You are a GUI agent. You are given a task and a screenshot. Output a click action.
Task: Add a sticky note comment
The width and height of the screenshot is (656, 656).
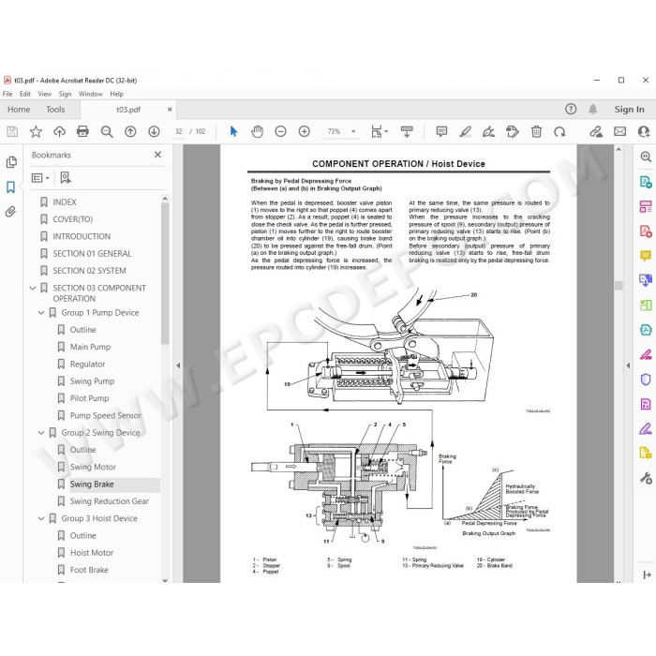coord(441,132)
